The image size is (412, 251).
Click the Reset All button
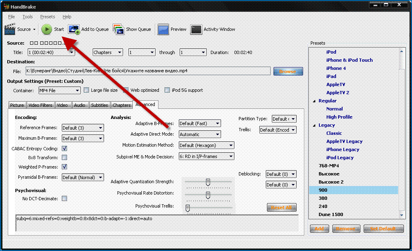(282, 208)
